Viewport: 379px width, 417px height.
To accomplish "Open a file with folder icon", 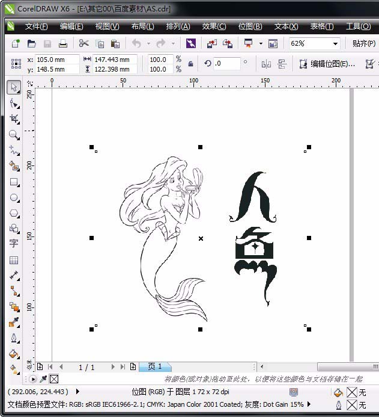I will [32, 43].
